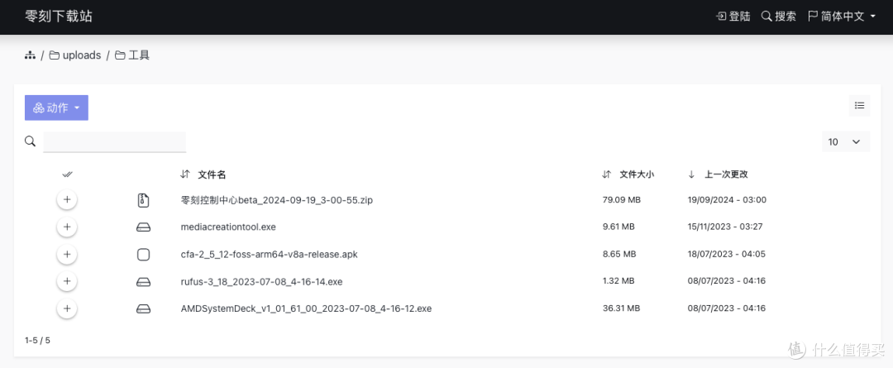Click the drive icon beside mediacreationtool.exe
This screenshot has height=368, width=893.
(144, 227)
